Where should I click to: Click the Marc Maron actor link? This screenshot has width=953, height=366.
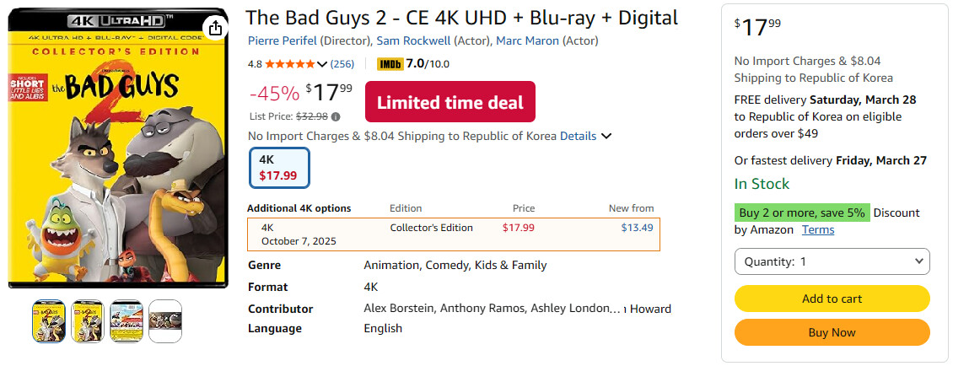click(x=526, y=40)
